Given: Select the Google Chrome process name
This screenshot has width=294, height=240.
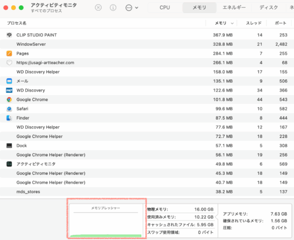Looking at the screenshot, I should point(32,100).
